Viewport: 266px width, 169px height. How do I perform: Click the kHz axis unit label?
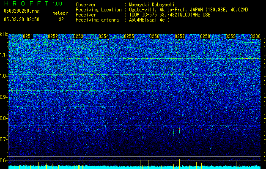4,34
